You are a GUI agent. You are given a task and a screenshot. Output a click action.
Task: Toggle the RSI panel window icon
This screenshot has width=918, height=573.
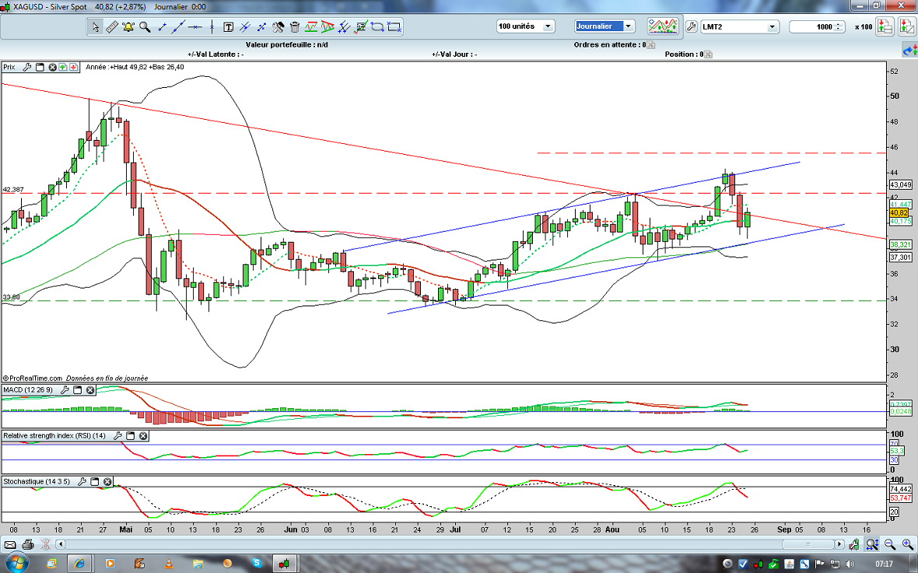point(130,436)
